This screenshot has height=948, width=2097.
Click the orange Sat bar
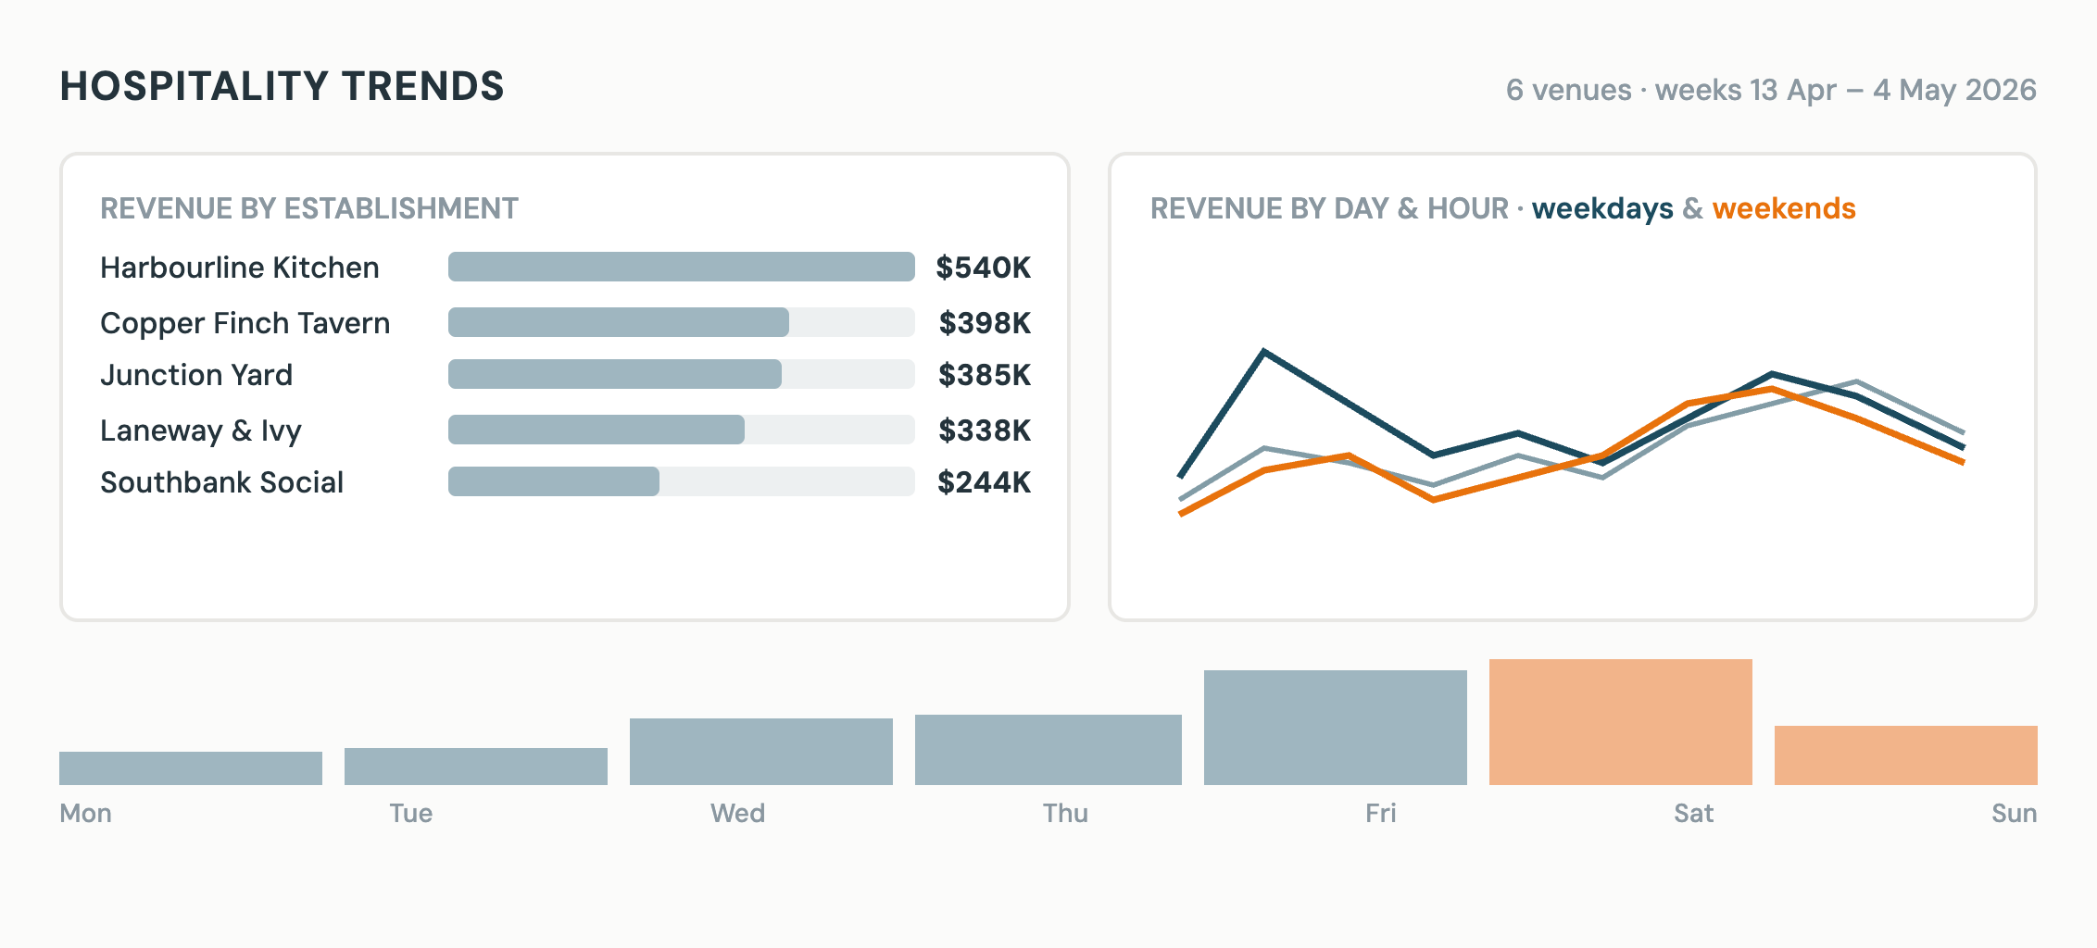(x=1621, y=722)
